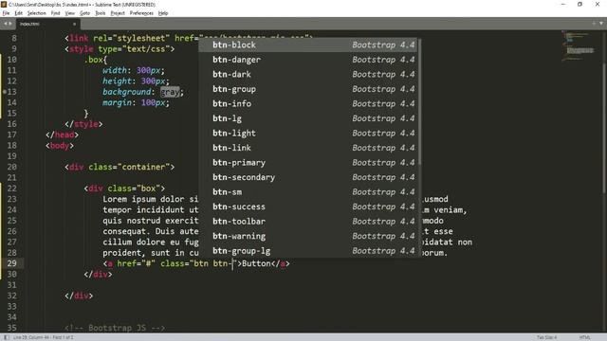Open the Selection menu
Screen dimensions: 607x341
36,13
